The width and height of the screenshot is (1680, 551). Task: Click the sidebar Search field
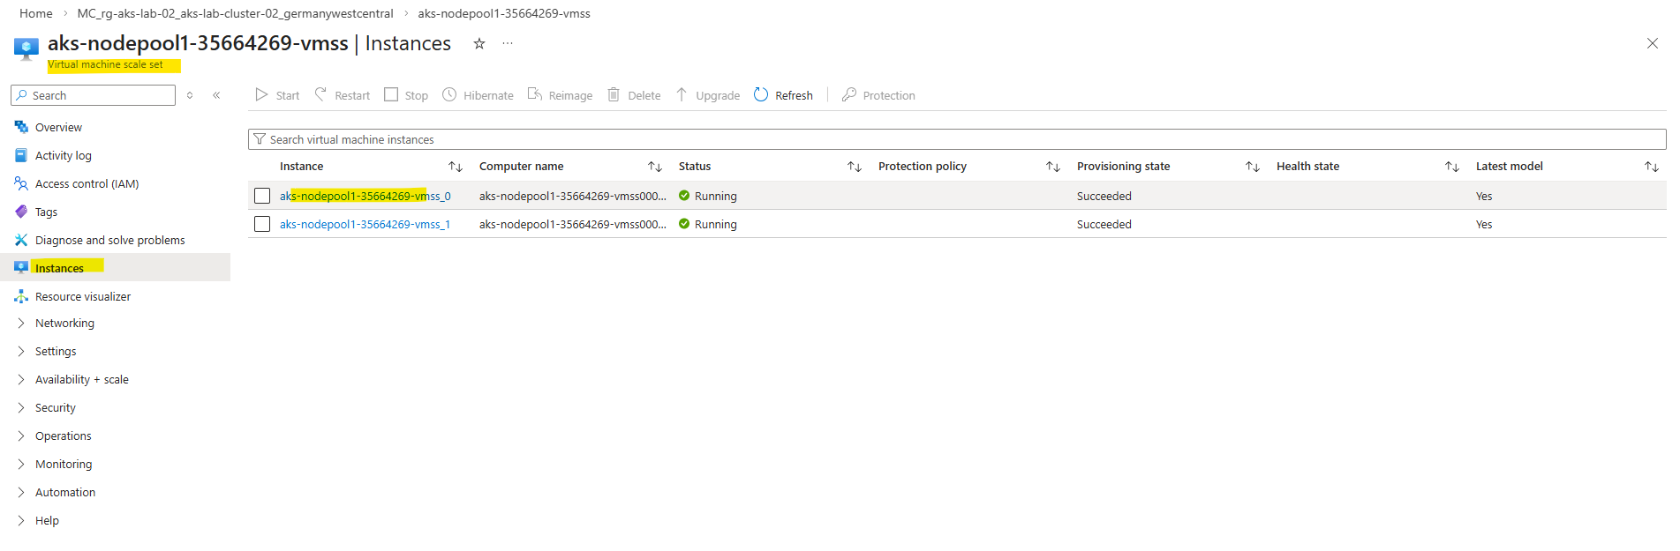click(94, 95)
